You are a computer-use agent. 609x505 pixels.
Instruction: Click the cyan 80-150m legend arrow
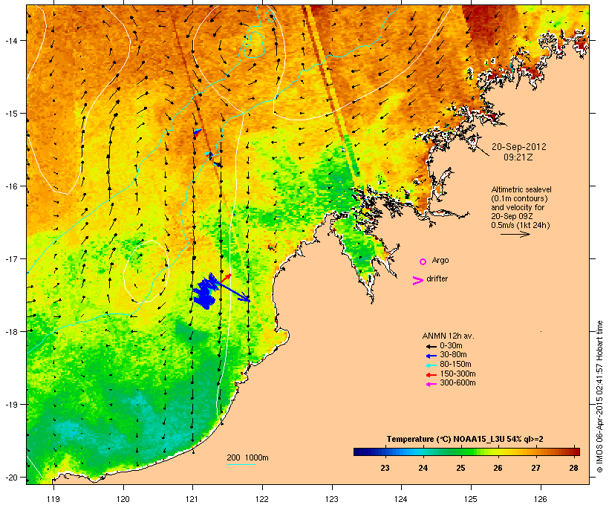[x=431, y=365]
